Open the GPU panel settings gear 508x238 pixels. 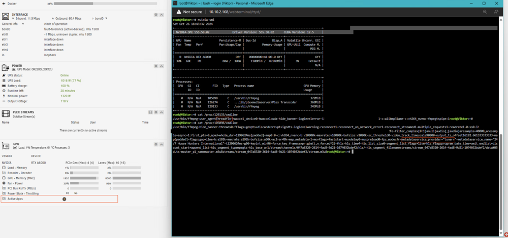(x=156, y=144)
